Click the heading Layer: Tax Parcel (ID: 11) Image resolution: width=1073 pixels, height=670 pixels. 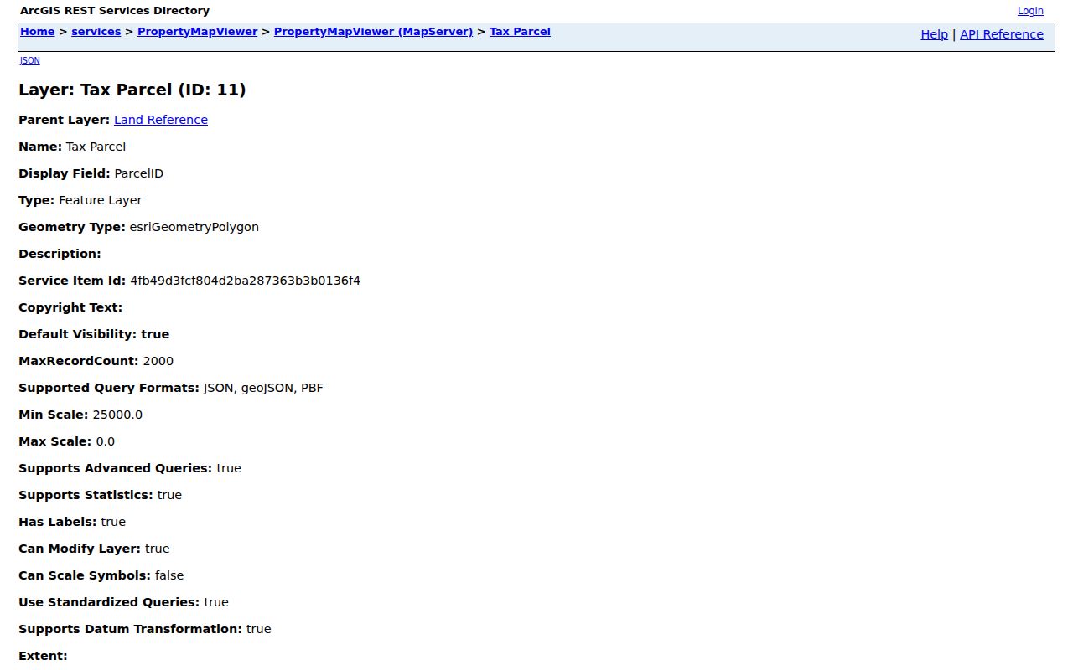click(x=132, y=90)
